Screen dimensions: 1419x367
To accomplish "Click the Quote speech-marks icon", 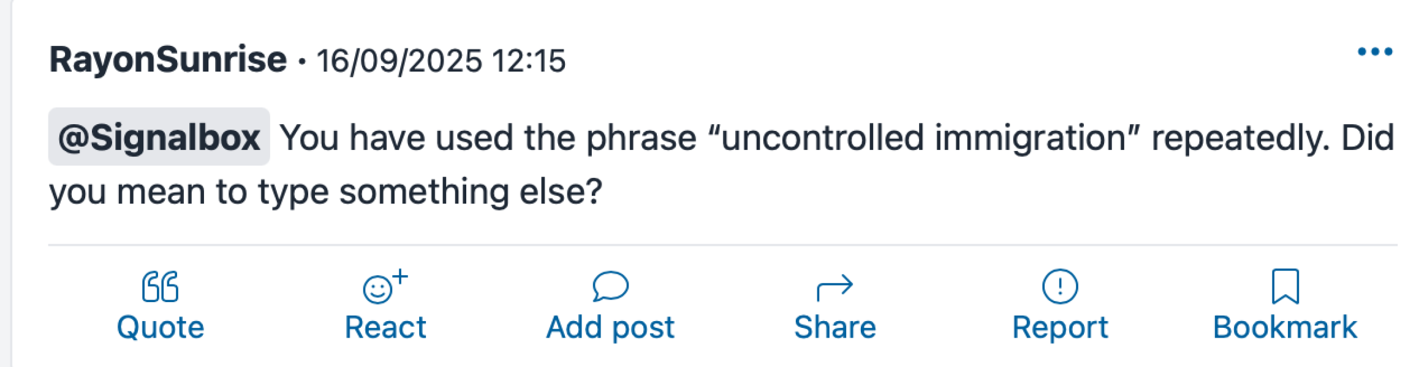I will [x=160, y=286].
